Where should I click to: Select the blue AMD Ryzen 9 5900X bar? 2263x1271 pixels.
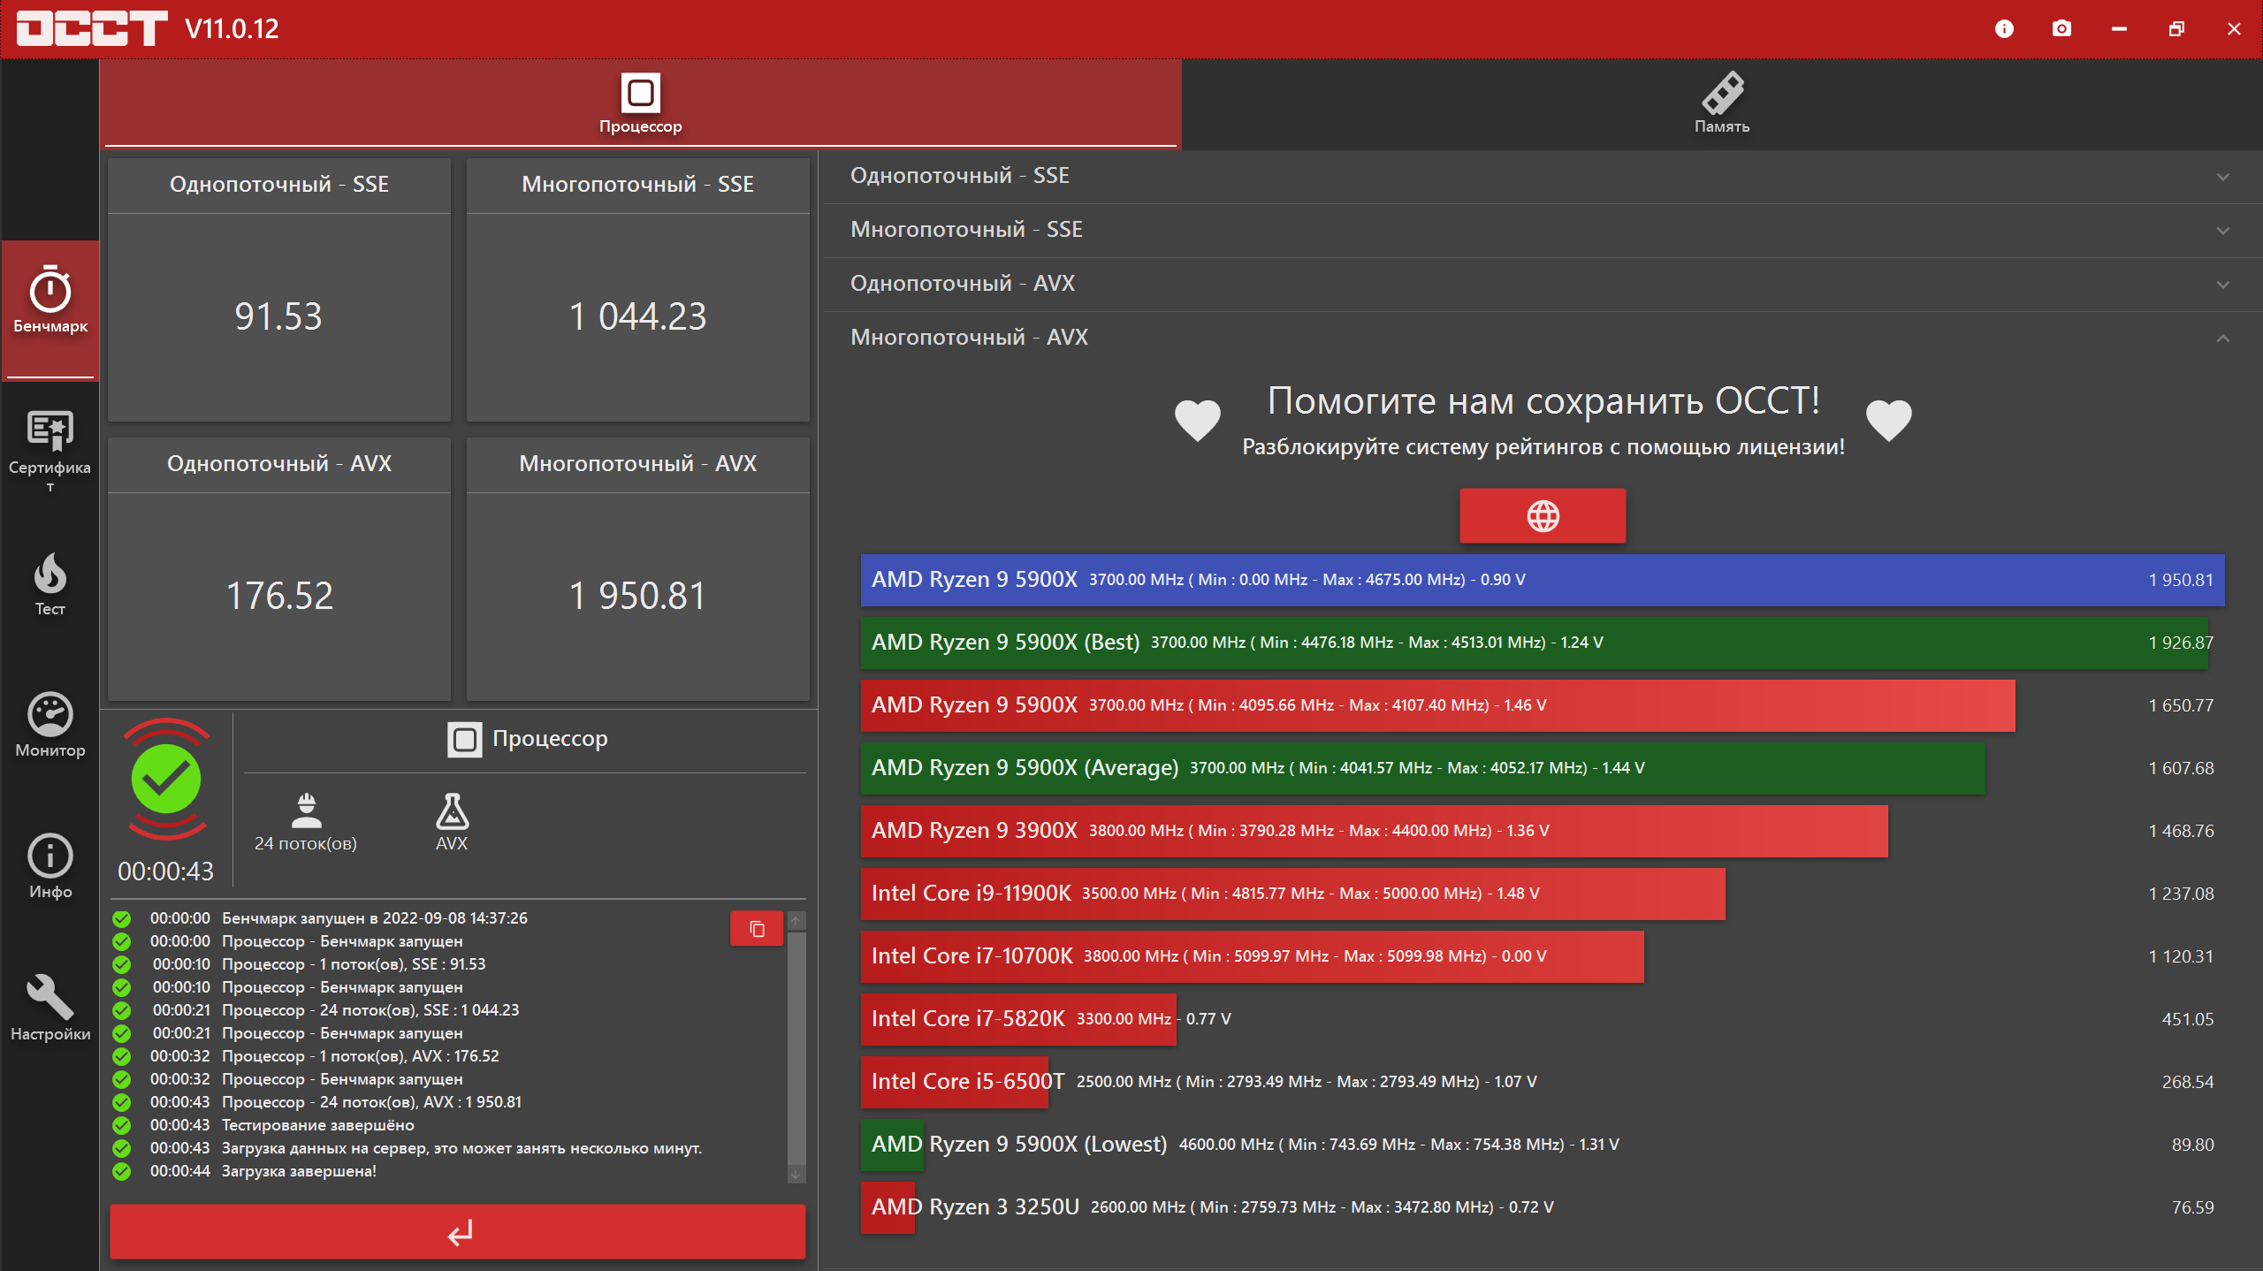click(x=1542, y=580)
